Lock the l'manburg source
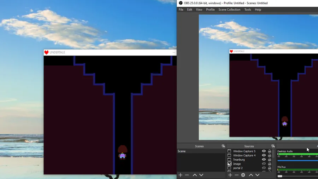 point(270,160)
